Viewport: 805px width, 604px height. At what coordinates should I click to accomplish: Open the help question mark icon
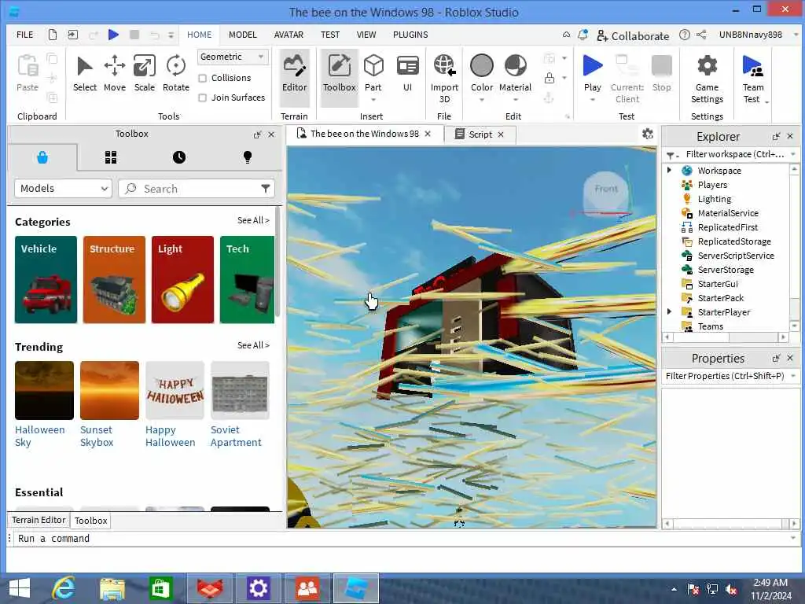pyautogui.click(x=685, y=35)
